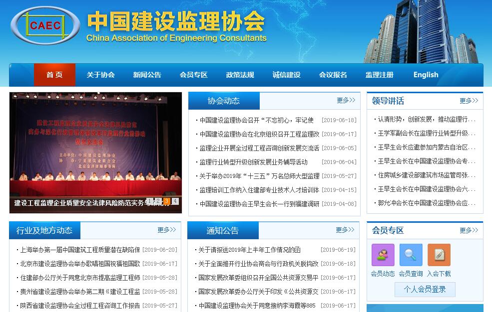The height and width of the screenshot is (312, 492).
Task: Open the 会员查询 magnifier icon
Action: 411,255
